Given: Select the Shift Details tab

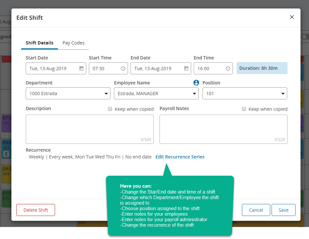Looking at the screenshot, I should pyautogui.click(x=39, y=43).
